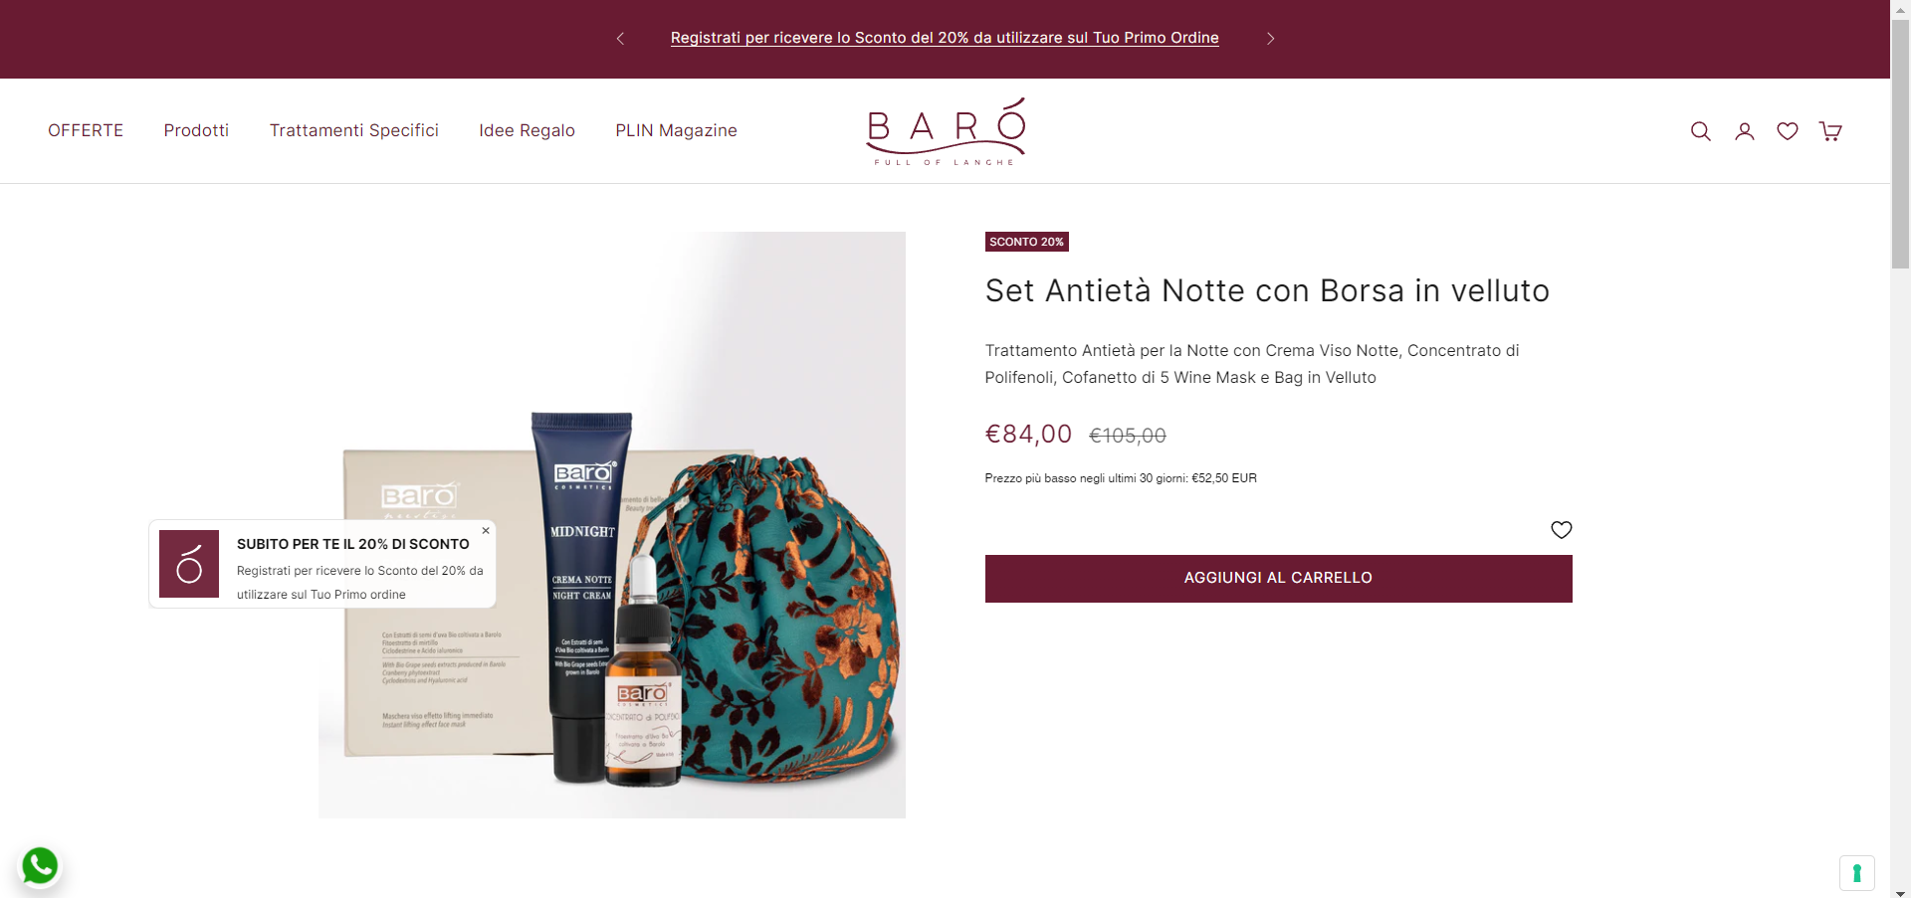Click the product image of the night set
The height and width of the screenshot is (898, 1911).
[612, 525]
